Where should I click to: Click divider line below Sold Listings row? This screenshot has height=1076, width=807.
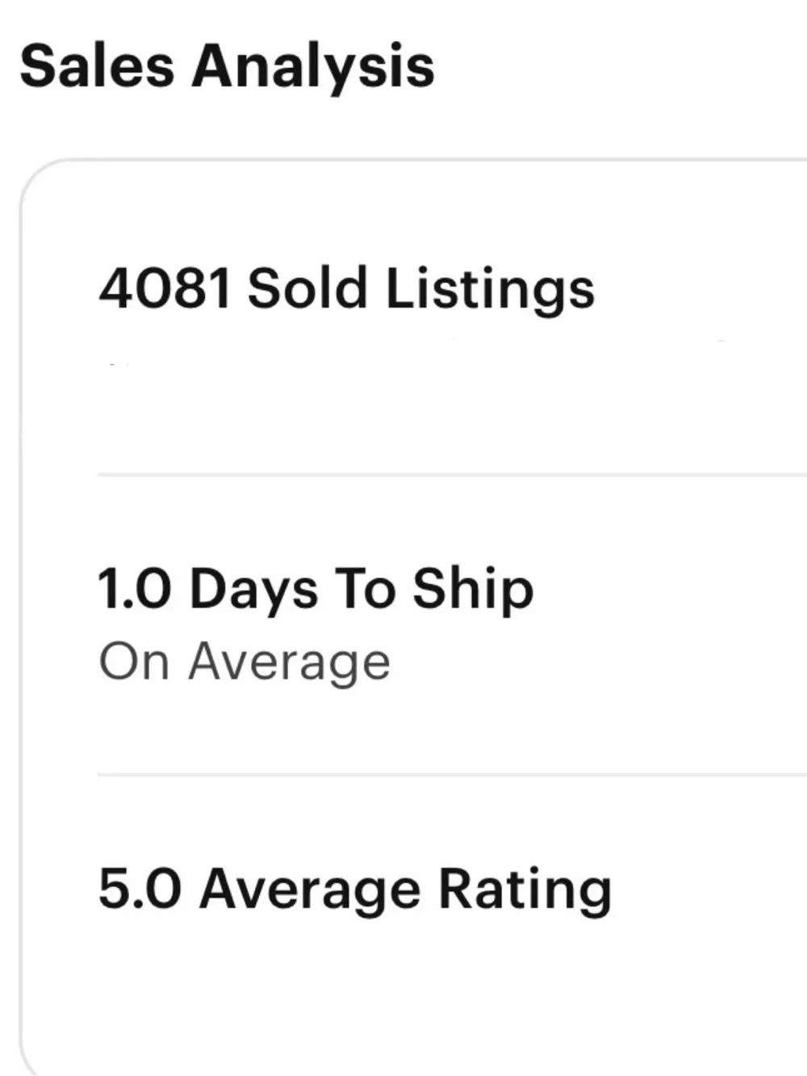pos(452,475)
